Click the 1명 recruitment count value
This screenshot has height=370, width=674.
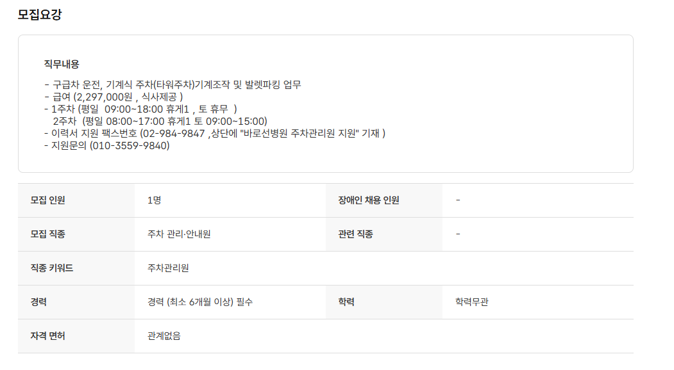coord(154,200)
